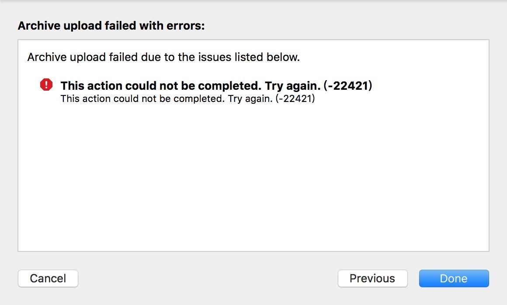Click 'Try again.' in the smaller detail line
This screenshot has height=305, width=507.
coord(250,98)
